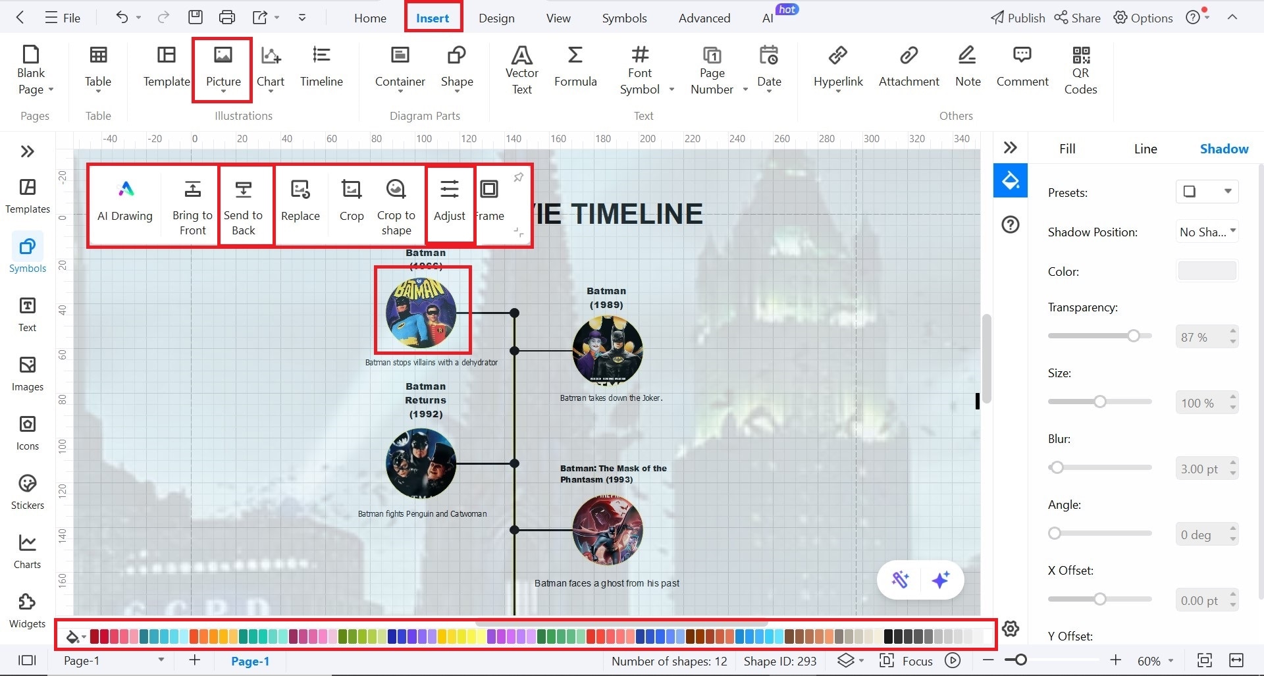This screenshot has width=1264, height=676.
Task: Choose Crop to shape
Action: tap(396, 207)
